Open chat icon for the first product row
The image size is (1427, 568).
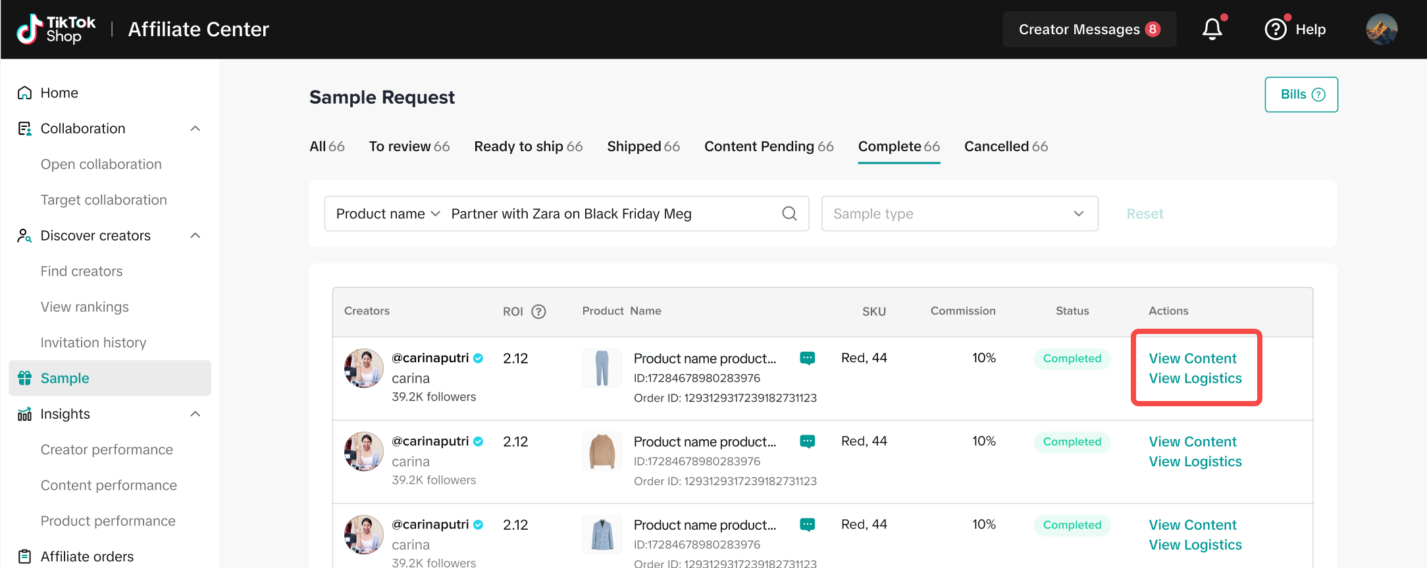[x=807, y=358]
